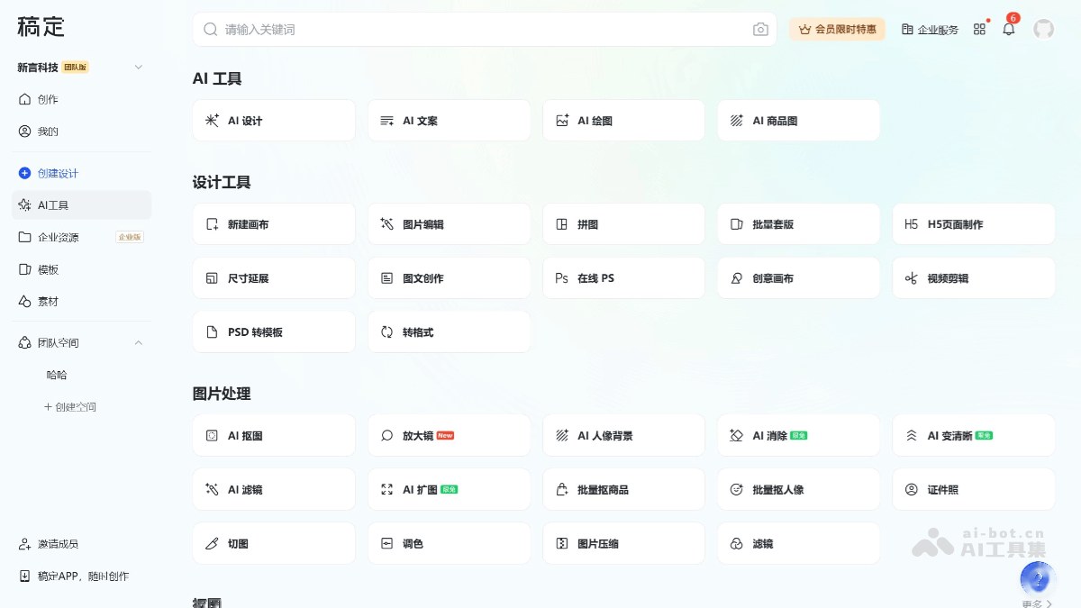Switch to 模板 in sidebar
1081x608 pixels.
pos(54,268)
